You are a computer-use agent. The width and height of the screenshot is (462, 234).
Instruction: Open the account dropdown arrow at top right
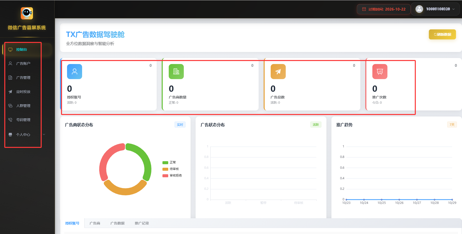tap(453, 9)
